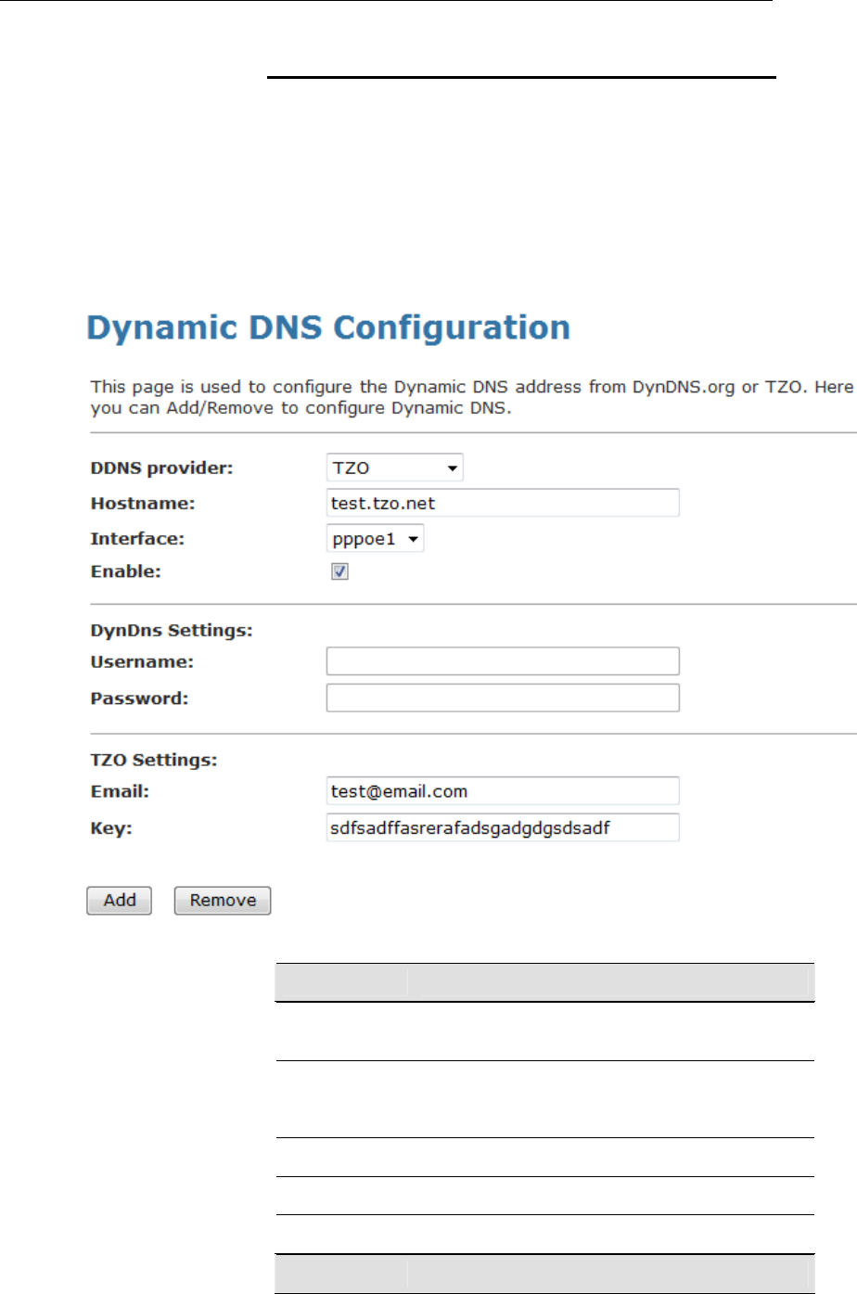Select the Email field with test@email.com

[502, 791]
